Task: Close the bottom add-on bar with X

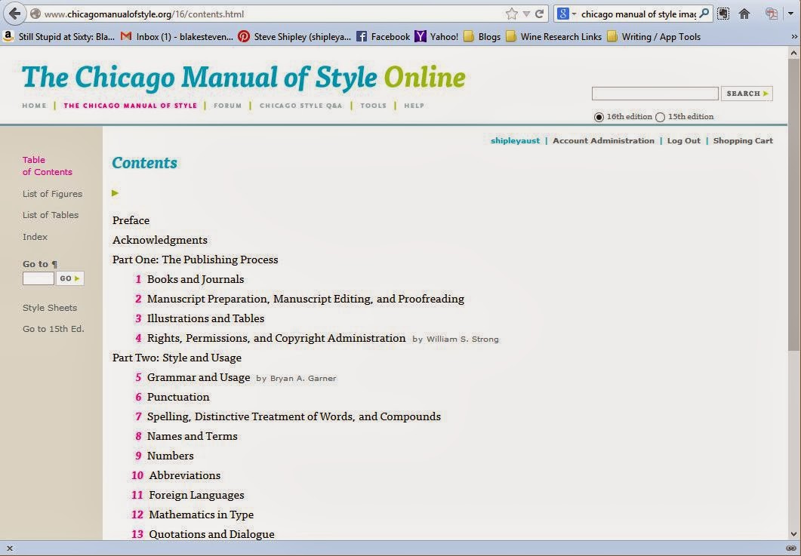Action: click(9, 548)
